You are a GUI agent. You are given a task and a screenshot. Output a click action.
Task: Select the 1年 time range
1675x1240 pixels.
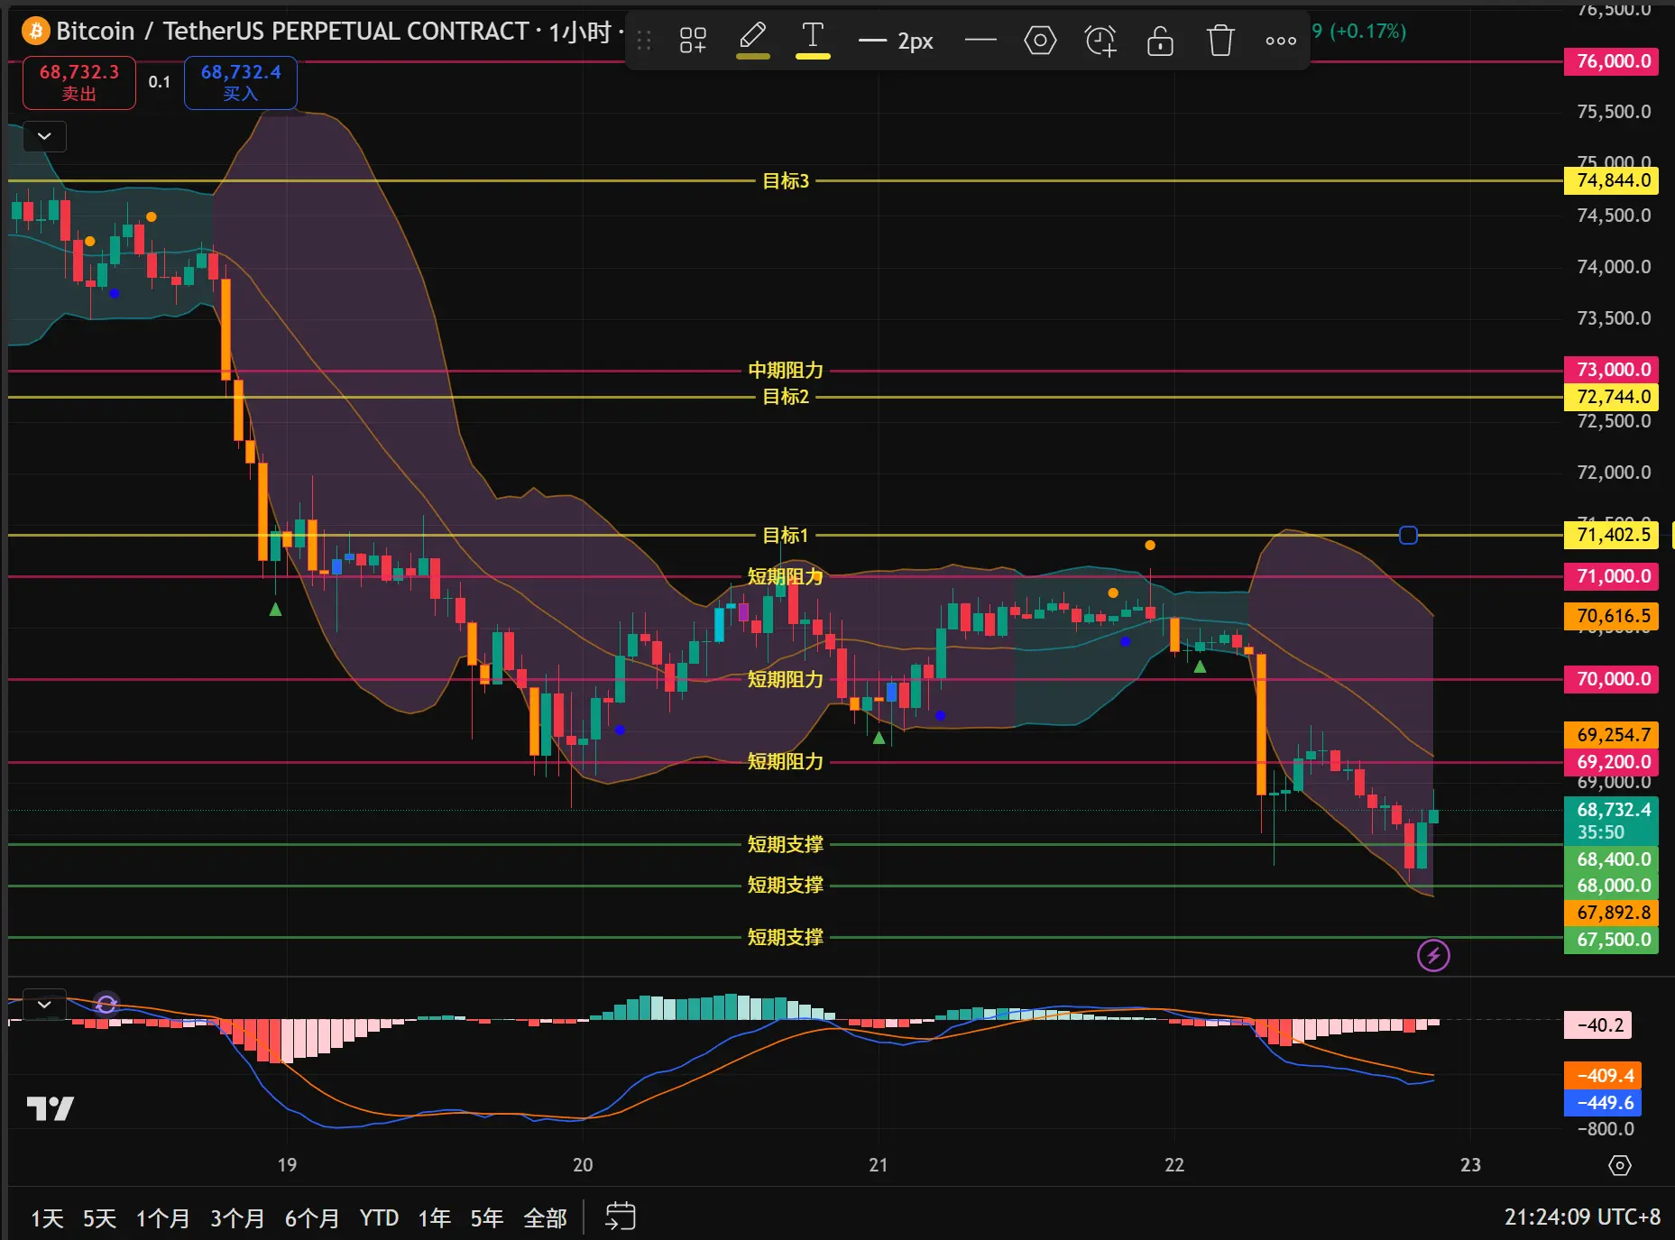434,1218
